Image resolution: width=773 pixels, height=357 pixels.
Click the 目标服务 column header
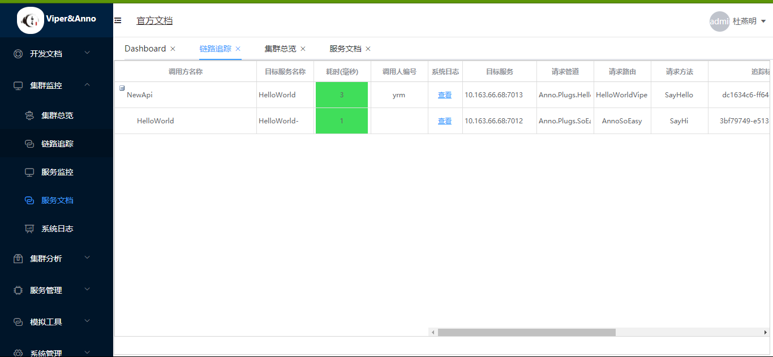click(x=500, y=72)
